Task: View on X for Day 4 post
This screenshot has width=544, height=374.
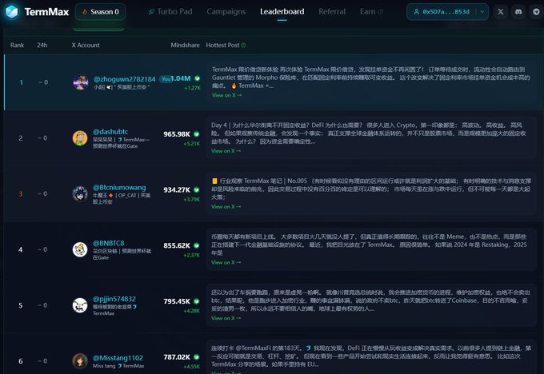Action: point(226,151)
